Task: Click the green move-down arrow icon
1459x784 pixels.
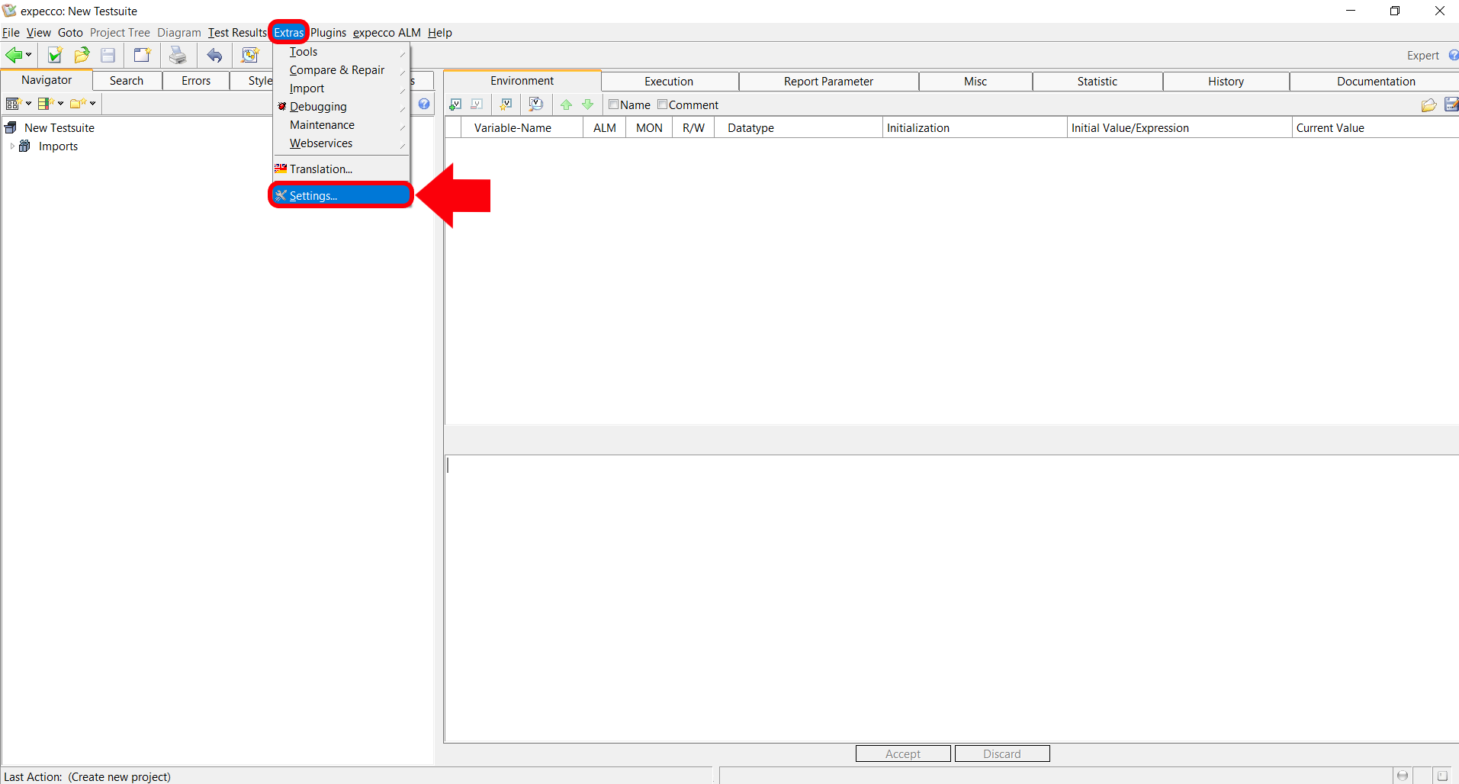Action: pyautogui.click(x=587, y=104)
